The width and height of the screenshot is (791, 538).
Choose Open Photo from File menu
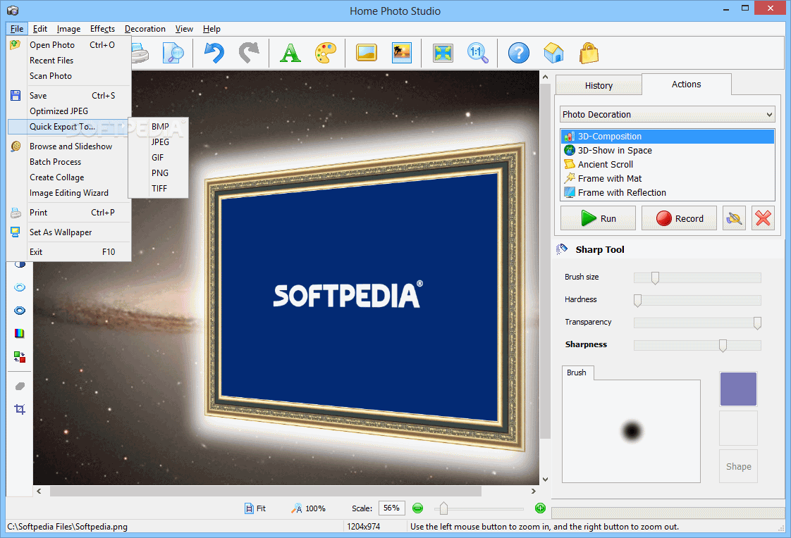69,45
